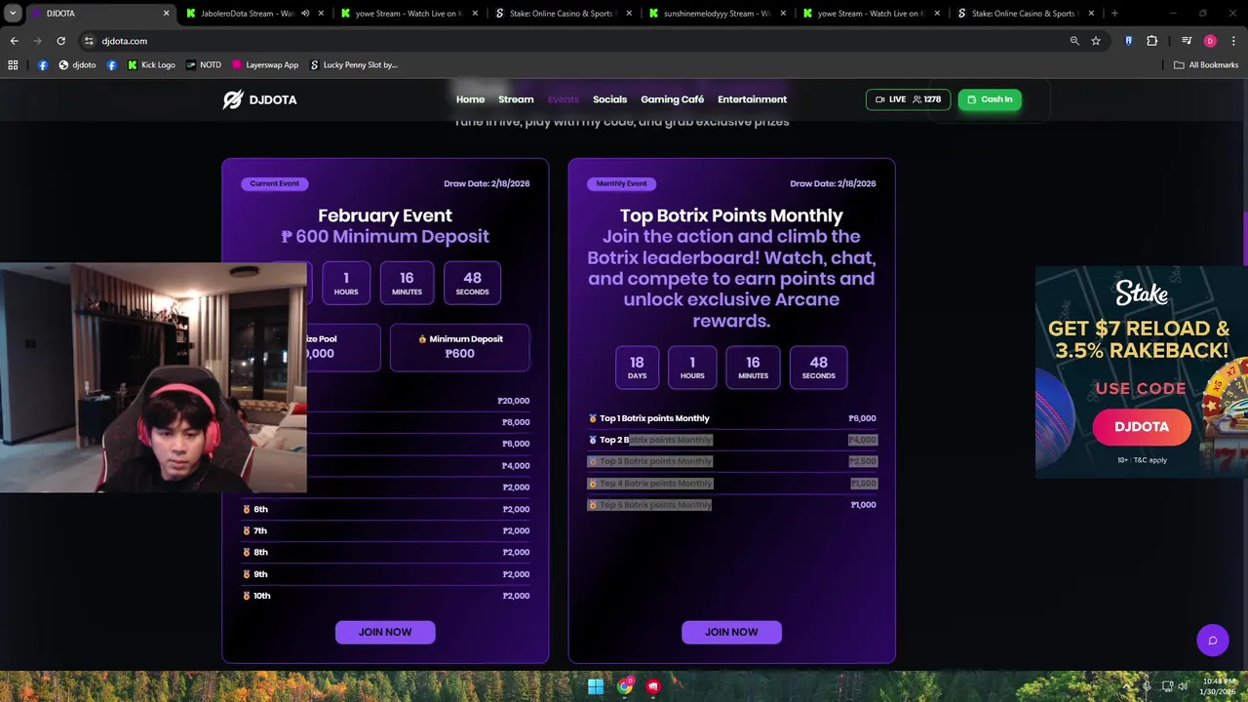
Task: Open the first Facebook bookmark icon
Action: [43, 65]
